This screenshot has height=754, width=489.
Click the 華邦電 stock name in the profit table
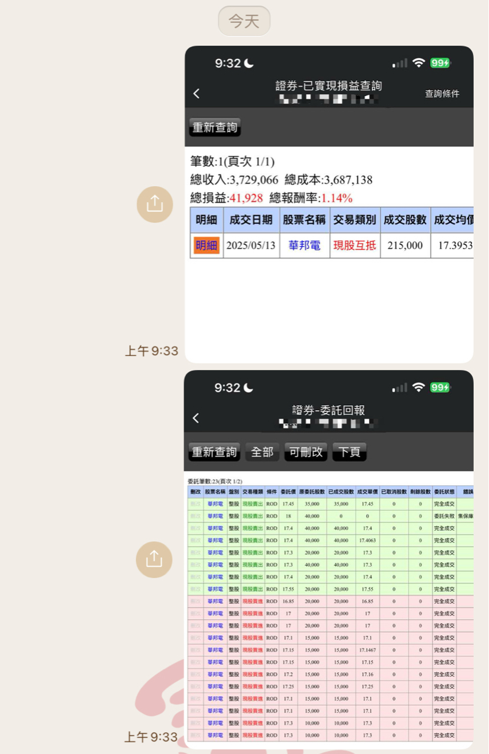(x=305, y=245)
